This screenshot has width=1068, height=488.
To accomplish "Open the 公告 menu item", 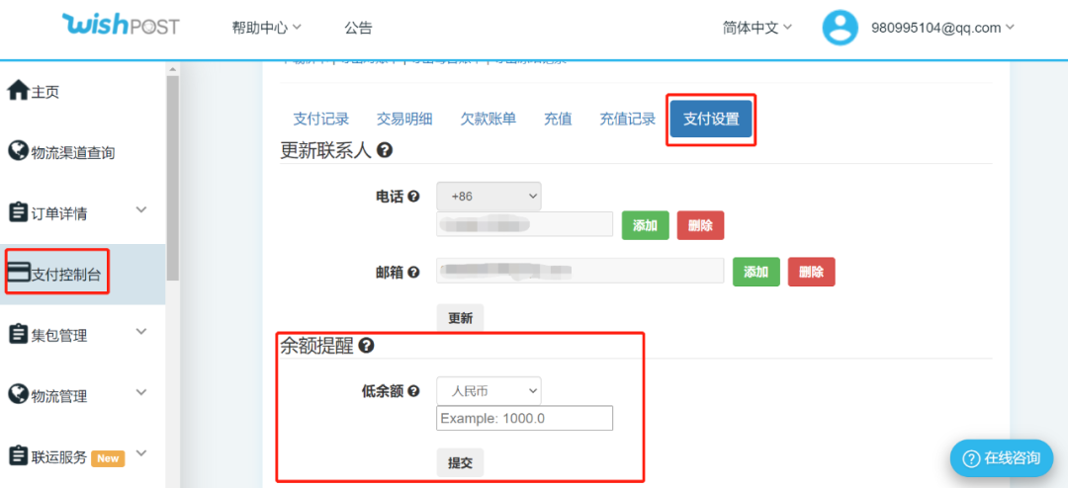I will pyautogui.click(x=358, y=28).
